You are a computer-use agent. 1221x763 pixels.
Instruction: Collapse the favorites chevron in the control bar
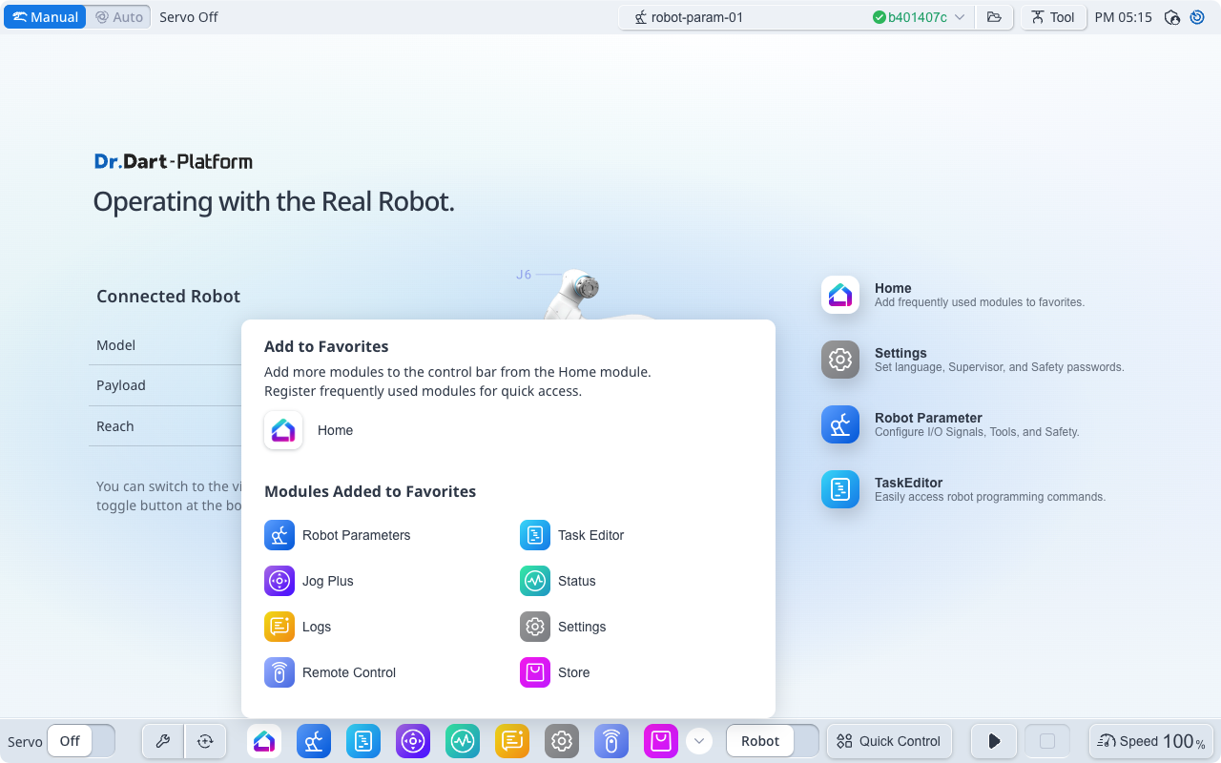pyautogui.click(x=699, y=741)
